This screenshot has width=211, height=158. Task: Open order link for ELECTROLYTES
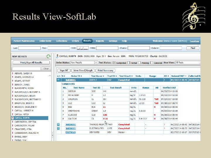[71, 128]
